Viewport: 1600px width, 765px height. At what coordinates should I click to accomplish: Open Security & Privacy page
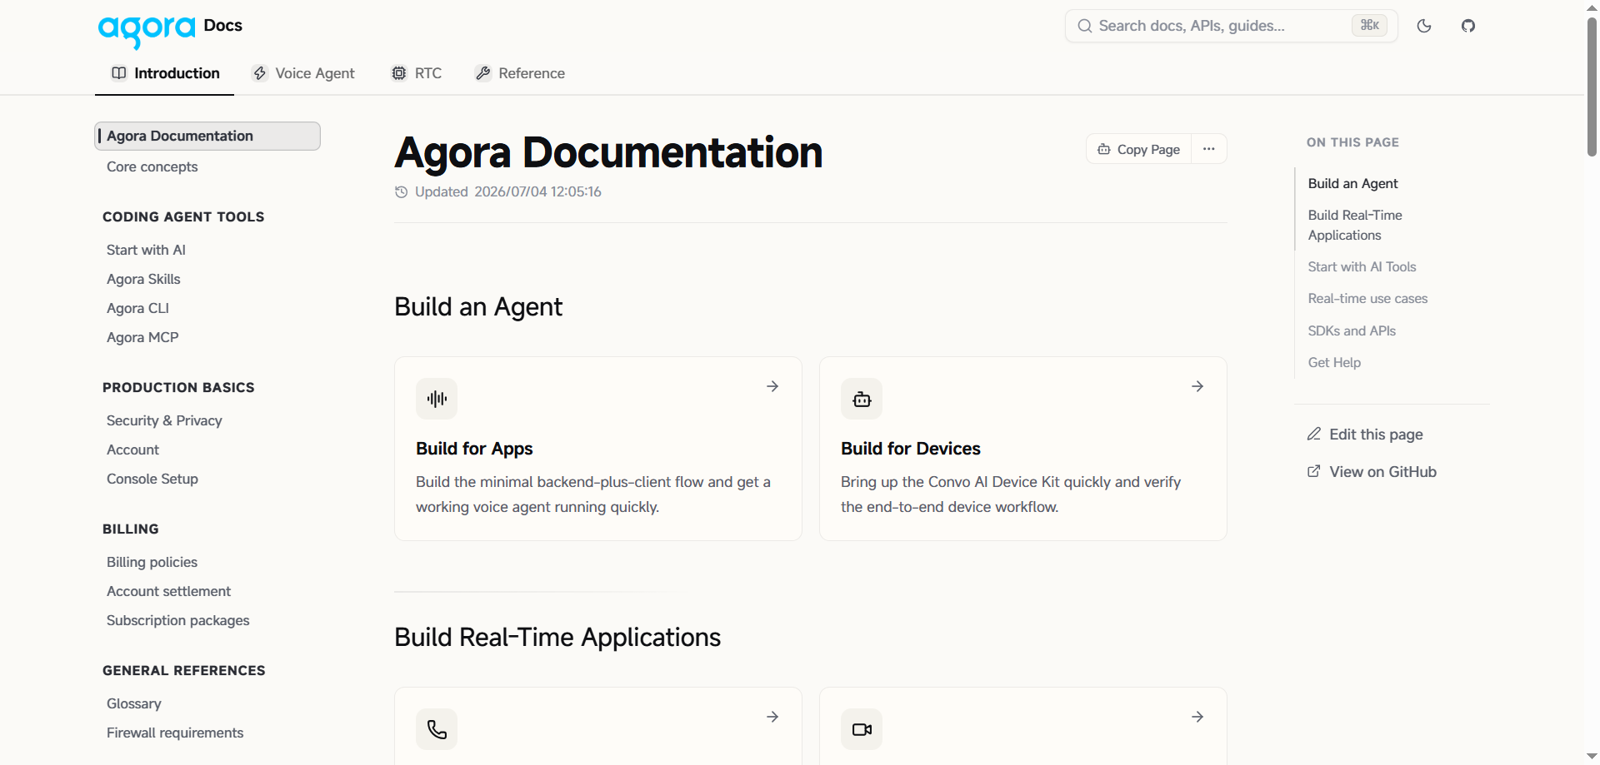[164, 420]
